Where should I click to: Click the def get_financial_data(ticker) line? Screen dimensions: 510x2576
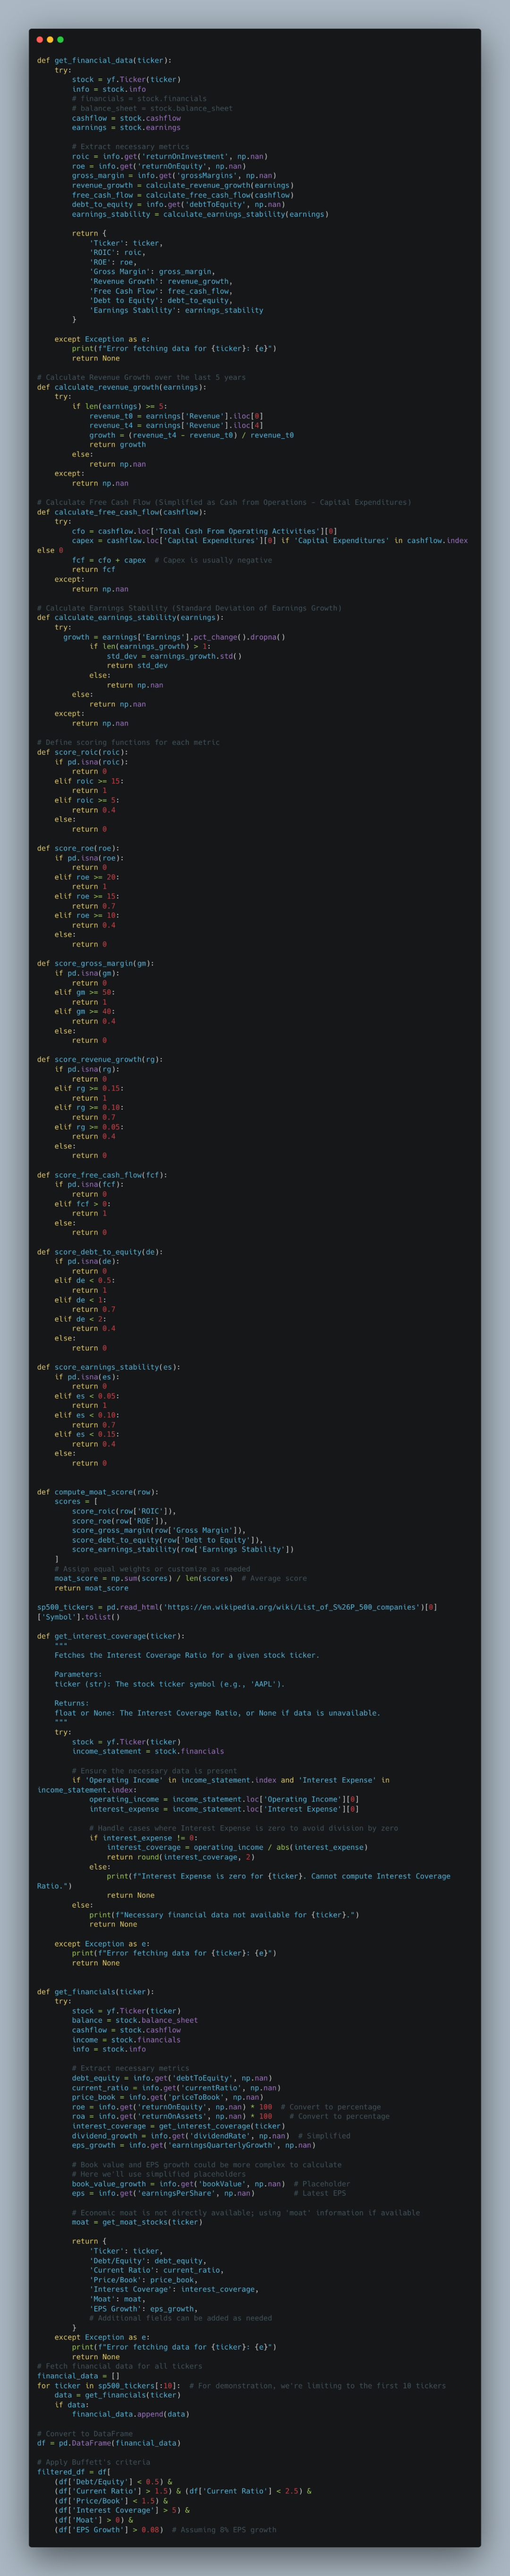tap(104, 60)
